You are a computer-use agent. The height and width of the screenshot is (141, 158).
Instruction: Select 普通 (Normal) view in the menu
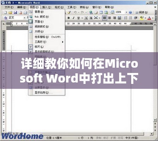[x=47, y=12]
